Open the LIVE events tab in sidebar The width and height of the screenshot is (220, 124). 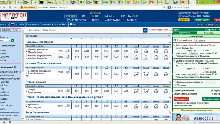[15, 30]
